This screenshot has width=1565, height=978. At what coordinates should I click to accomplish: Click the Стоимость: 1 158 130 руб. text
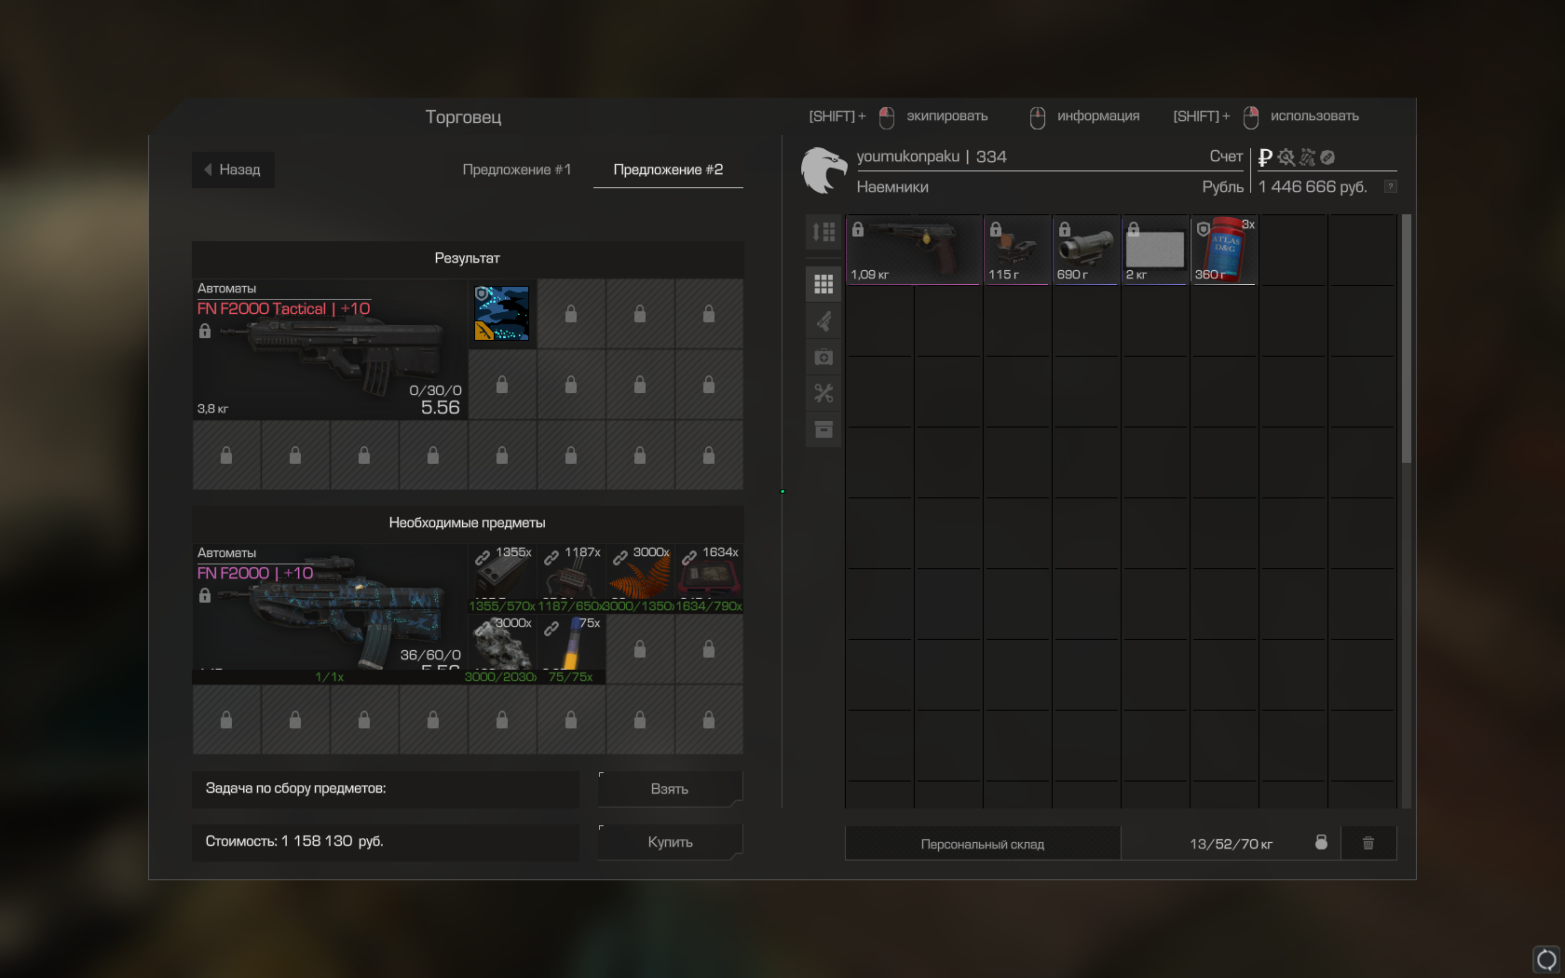coord(294,841)
